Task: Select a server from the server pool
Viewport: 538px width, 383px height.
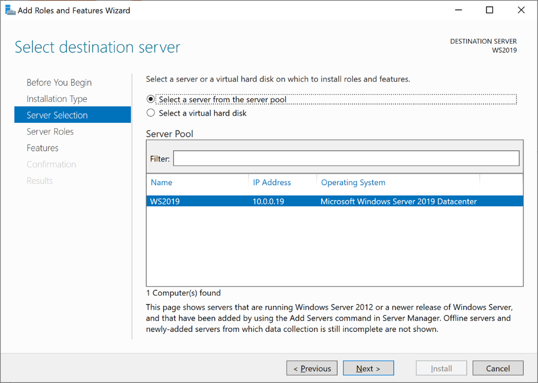Action: (152, 99)
